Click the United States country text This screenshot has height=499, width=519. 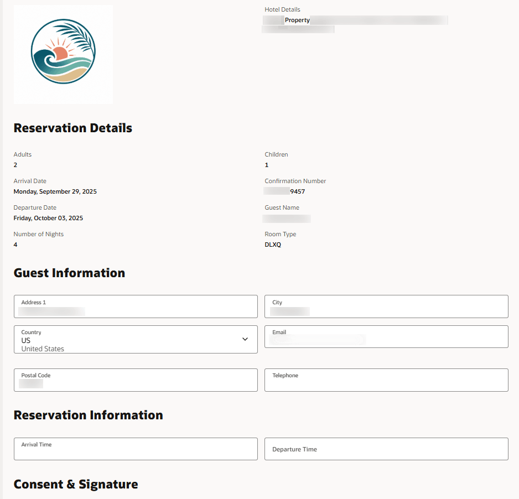coord(43,349)
